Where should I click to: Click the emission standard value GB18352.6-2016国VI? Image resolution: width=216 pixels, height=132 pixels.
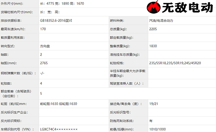[56, 20]
